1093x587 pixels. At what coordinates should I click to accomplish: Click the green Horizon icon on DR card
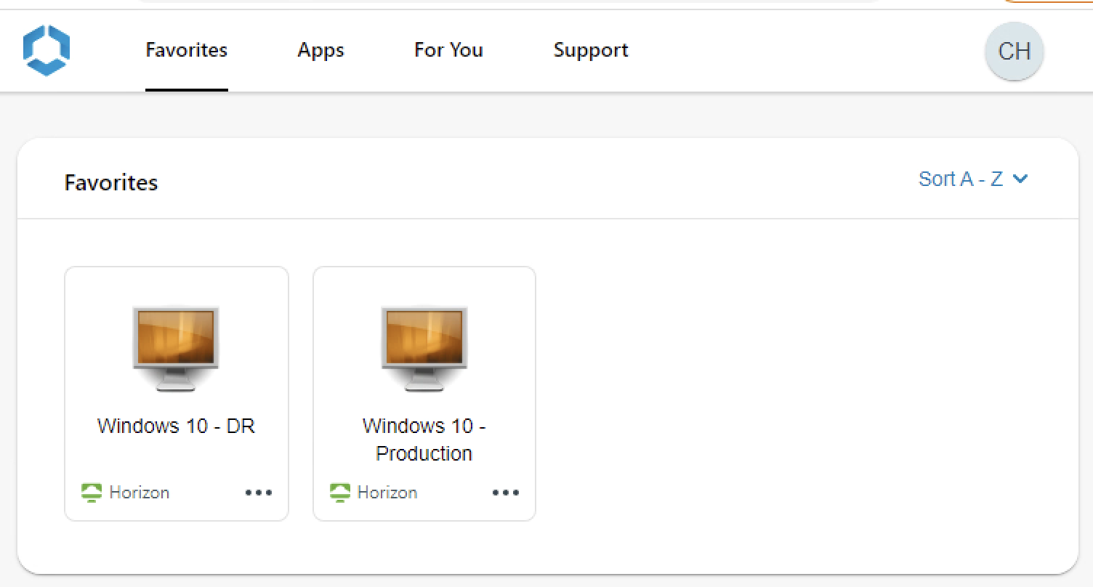click(x=92, y=493)
